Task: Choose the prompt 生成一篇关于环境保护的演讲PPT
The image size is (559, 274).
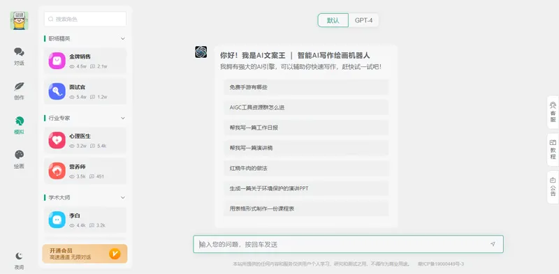Action: (x=306, y=189)
